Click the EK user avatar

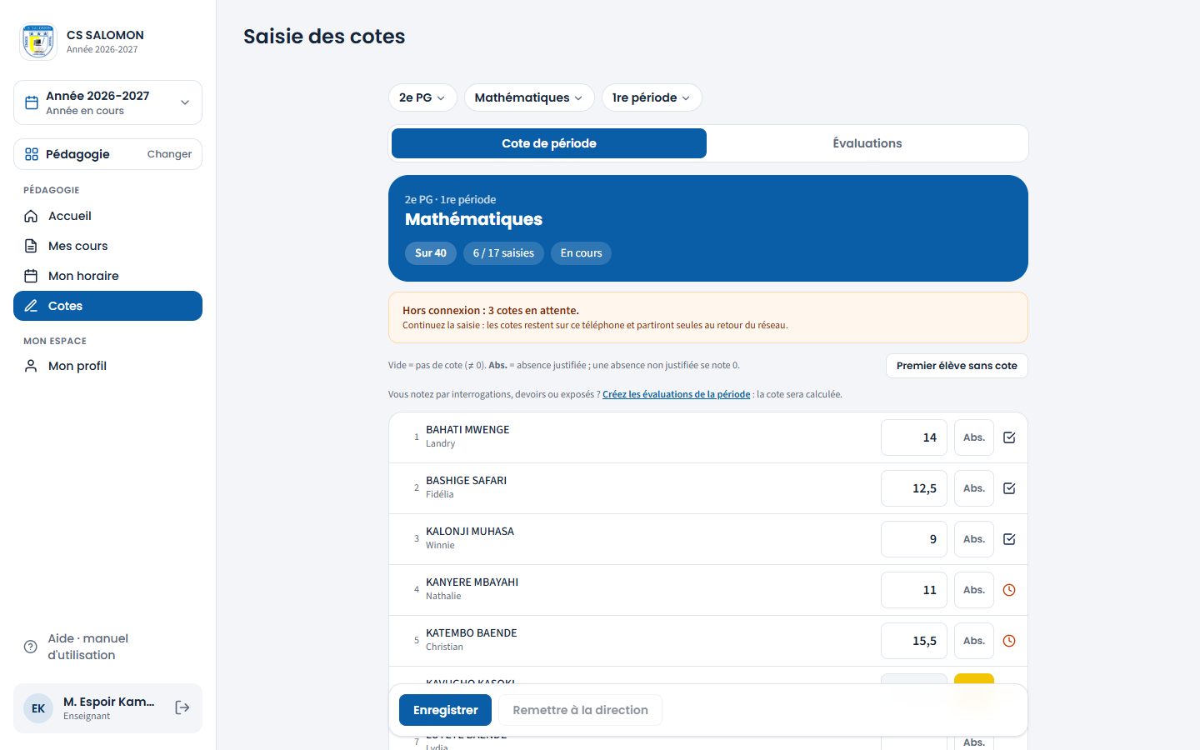tap(38, 708)
